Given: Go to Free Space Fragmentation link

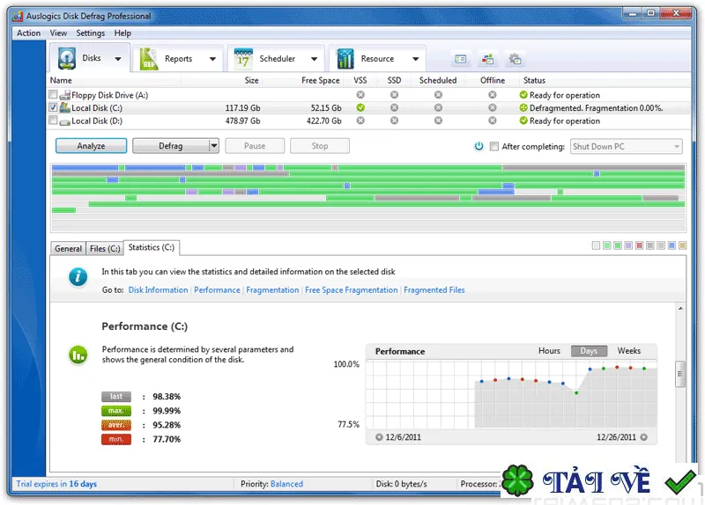Looking at the screenshot, I should click(x=351, y=290).
